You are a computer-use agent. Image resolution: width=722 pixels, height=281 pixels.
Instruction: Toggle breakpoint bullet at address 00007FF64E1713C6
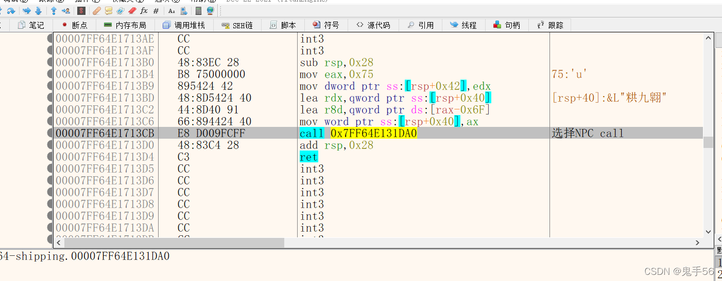50,122
